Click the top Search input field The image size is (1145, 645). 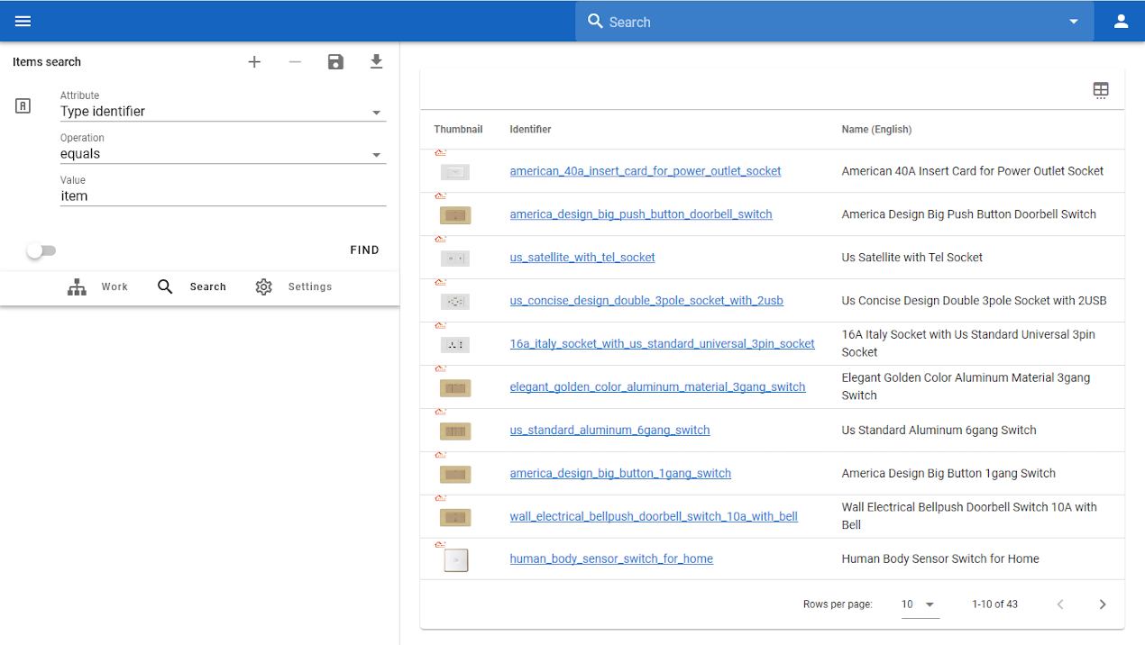834,22
